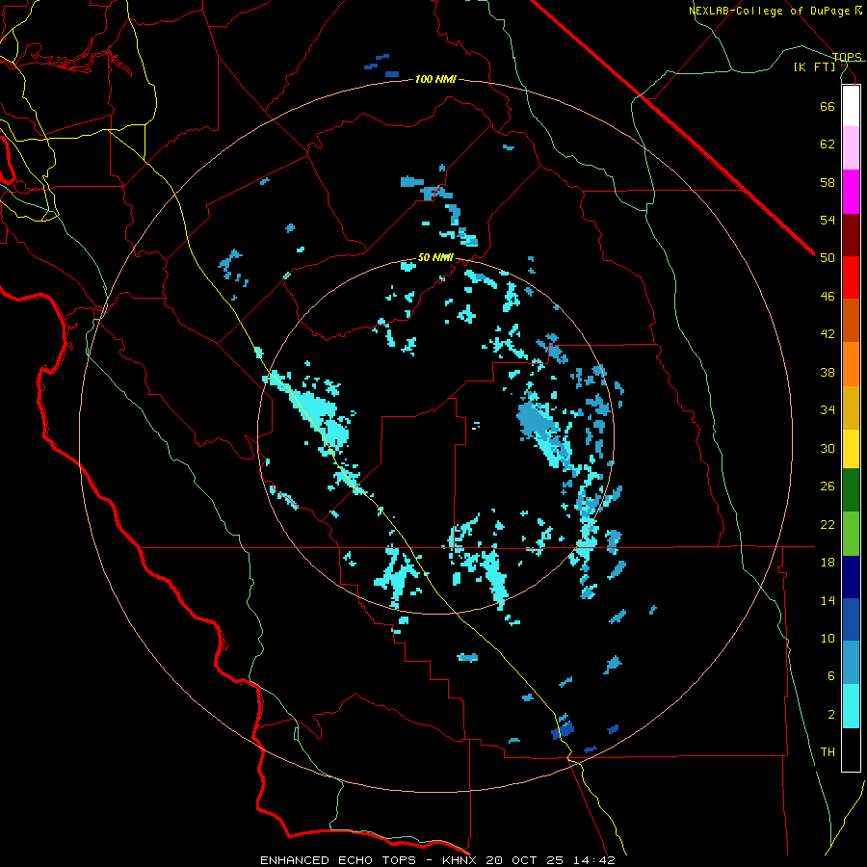Click the 38 legend value

(828, 372)
